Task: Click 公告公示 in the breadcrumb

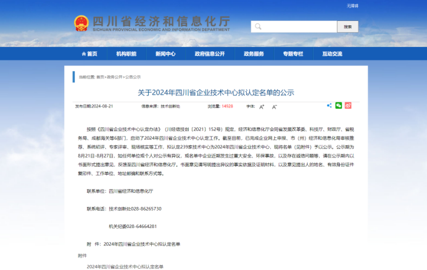Action: point(133,77)
